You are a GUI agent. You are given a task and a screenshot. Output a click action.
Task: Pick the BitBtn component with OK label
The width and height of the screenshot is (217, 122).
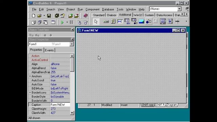[x=106, y=21]
